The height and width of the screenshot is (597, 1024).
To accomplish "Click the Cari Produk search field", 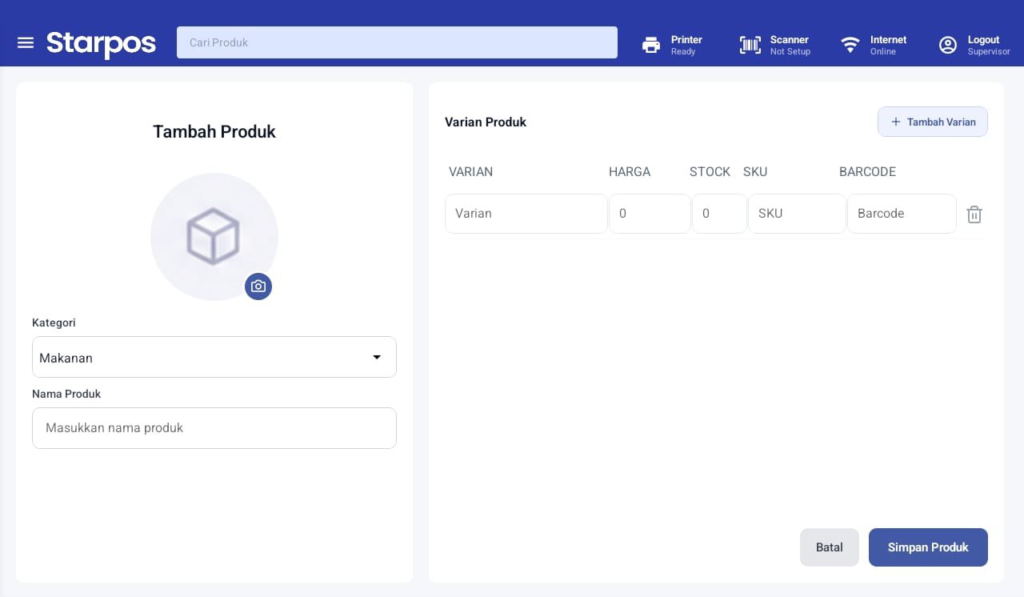I will coord(397,42).
